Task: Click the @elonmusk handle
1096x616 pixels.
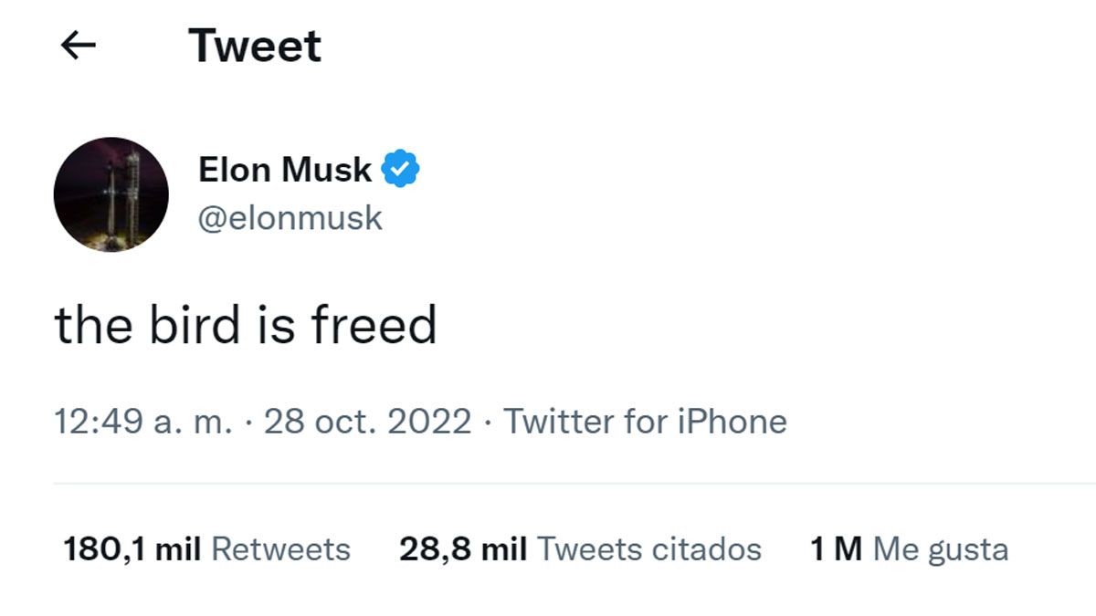Action: tap(290, 219)
